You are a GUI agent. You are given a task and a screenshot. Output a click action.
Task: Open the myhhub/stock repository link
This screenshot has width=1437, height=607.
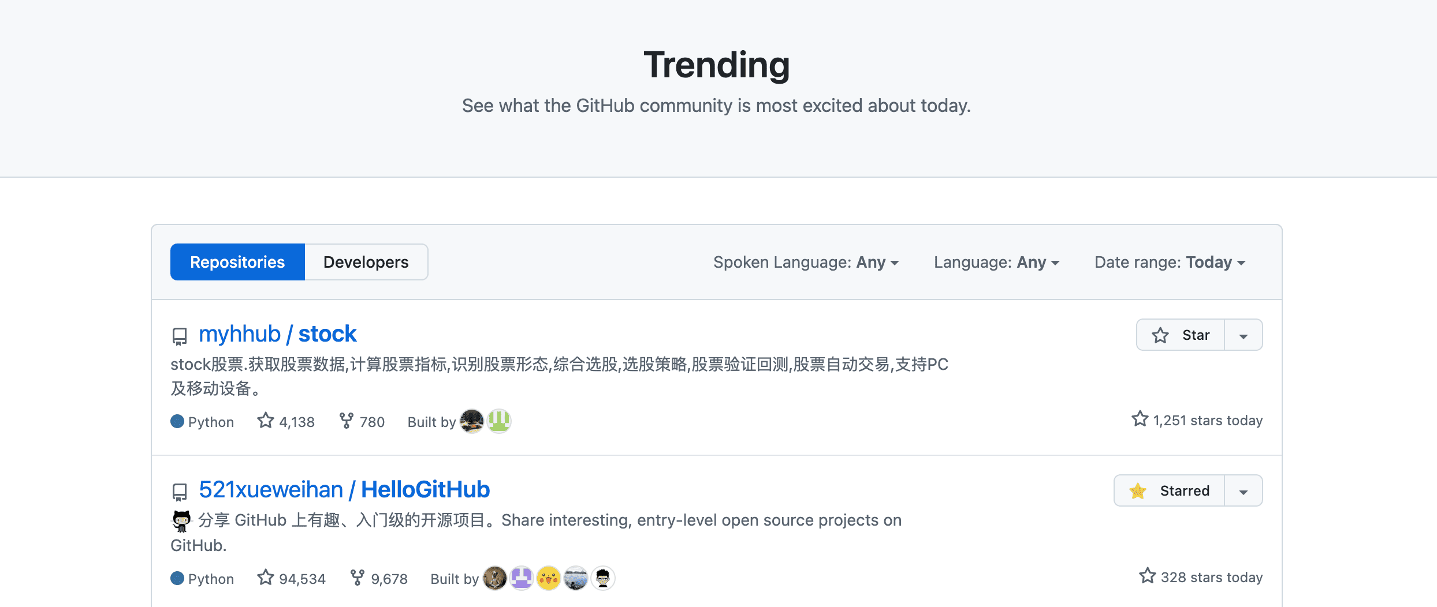pos(277,334)
